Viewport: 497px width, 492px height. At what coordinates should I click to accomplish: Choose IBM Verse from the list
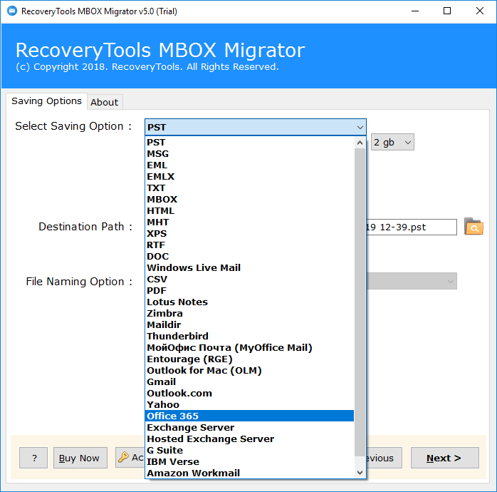click(249, 462)
